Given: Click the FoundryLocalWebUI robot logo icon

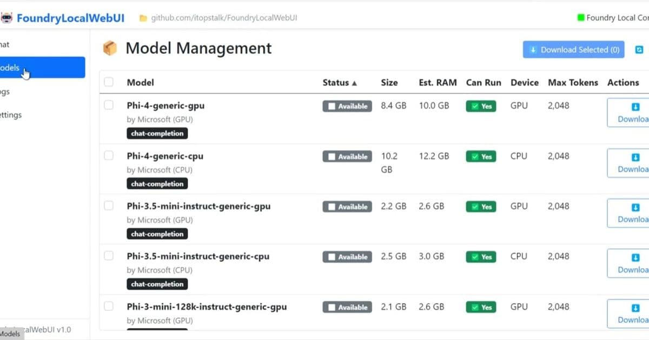Looking at the screenshot, I should click(x=6, y=18).
